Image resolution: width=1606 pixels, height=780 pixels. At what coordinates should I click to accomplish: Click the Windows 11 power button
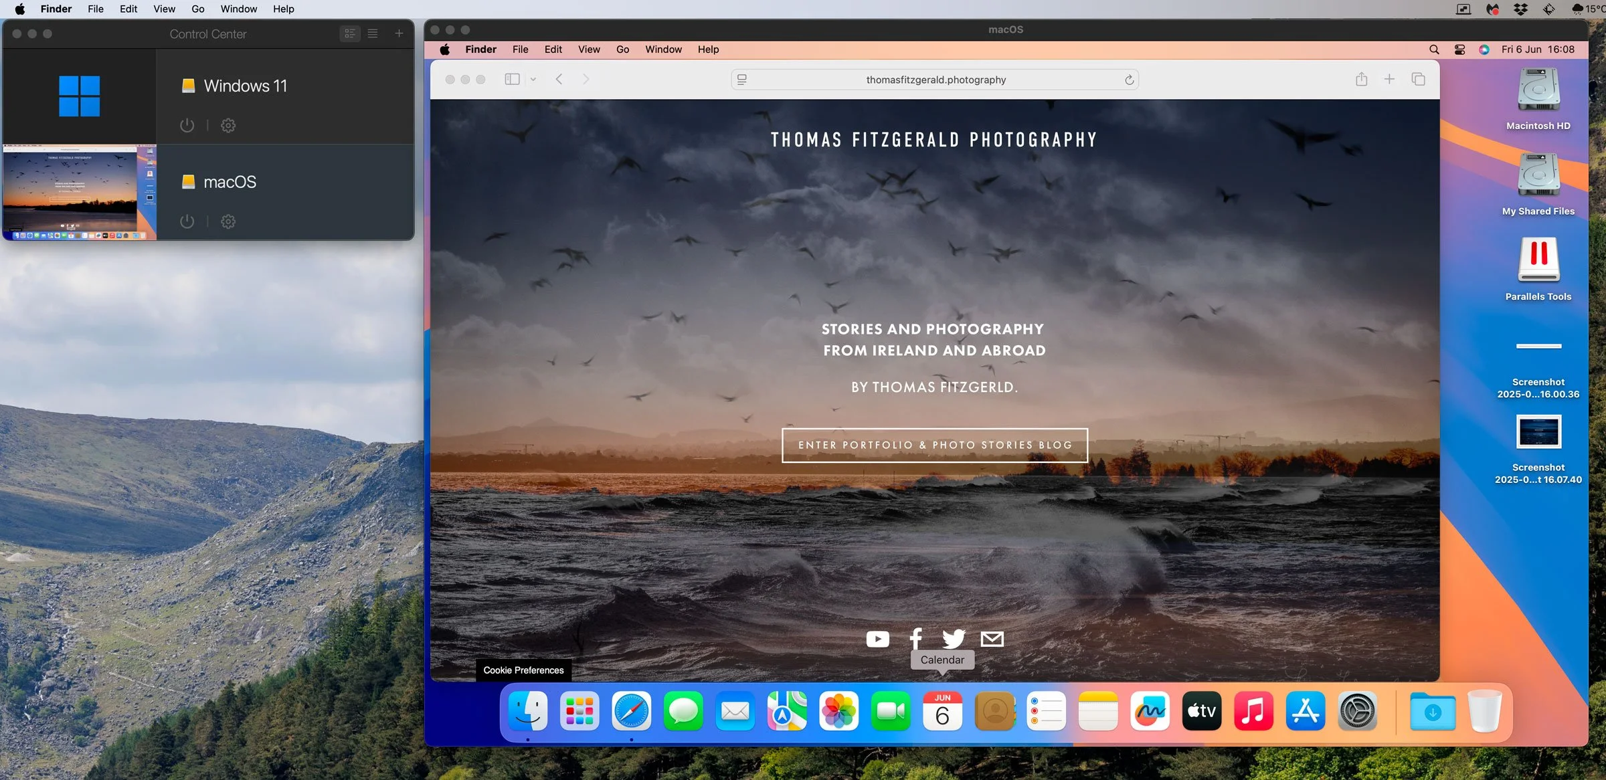coord(187,125)
